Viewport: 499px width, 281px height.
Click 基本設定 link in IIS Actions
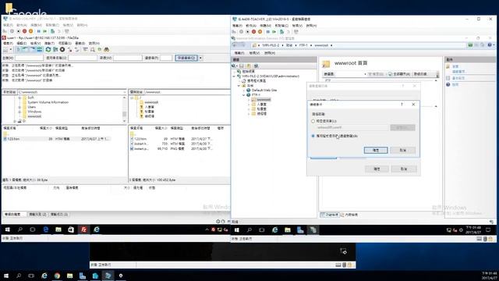pos(458,78)
